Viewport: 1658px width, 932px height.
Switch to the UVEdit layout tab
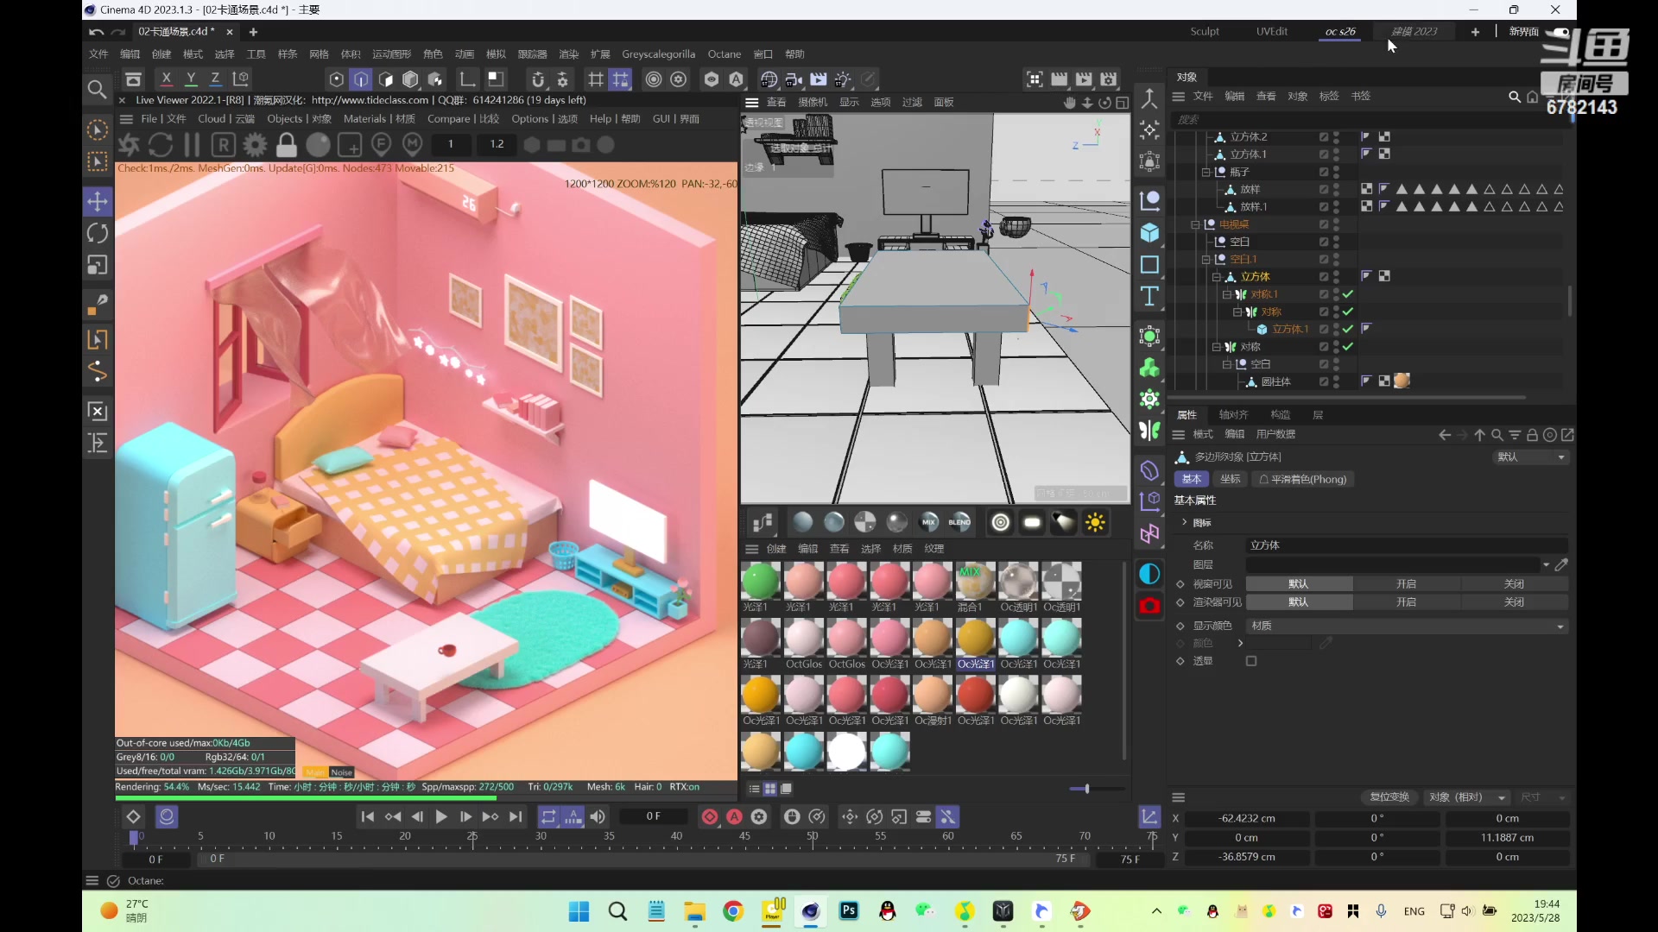tap(1271, 31)
